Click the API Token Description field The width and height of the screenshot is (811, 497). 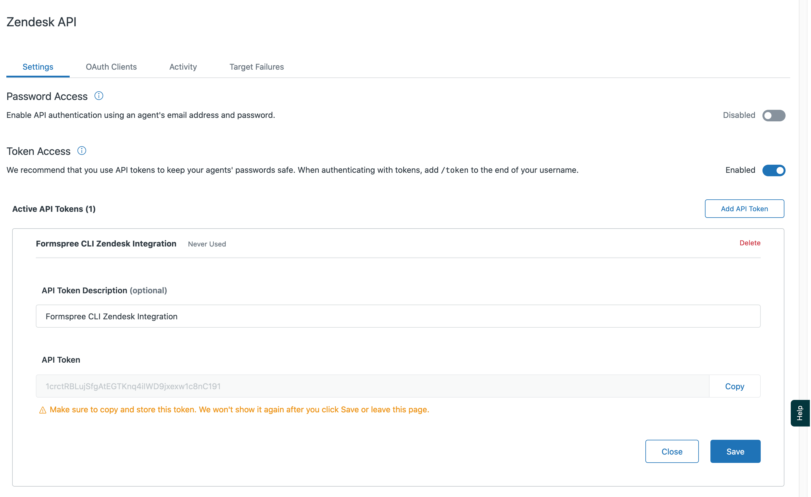(x=398, y=316)
